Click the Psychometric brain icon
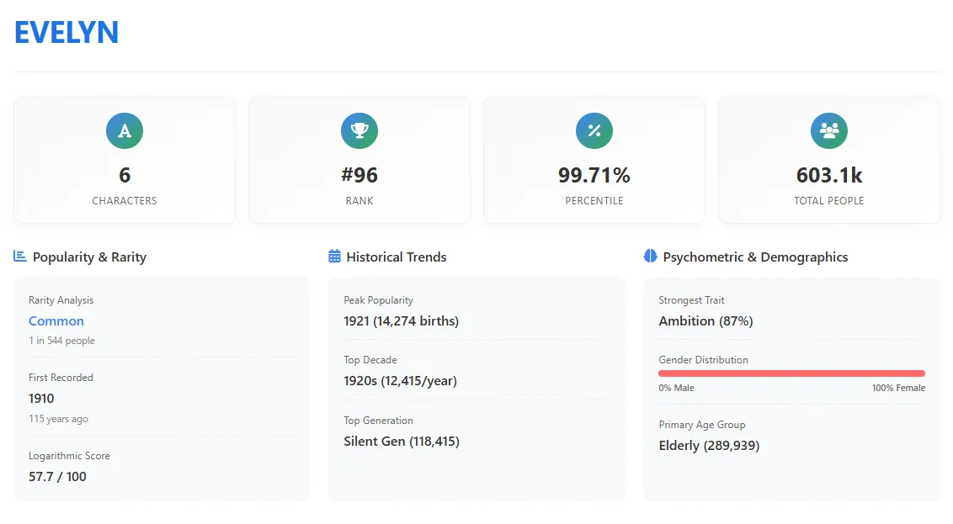953x524 pixels. 650,257
